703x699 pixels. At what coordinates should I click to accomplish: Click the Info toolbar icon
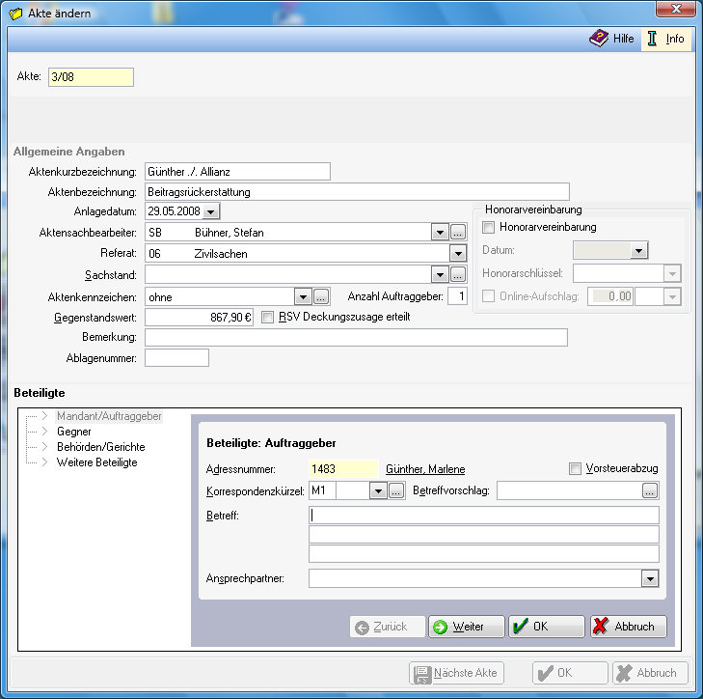point(653,39)
